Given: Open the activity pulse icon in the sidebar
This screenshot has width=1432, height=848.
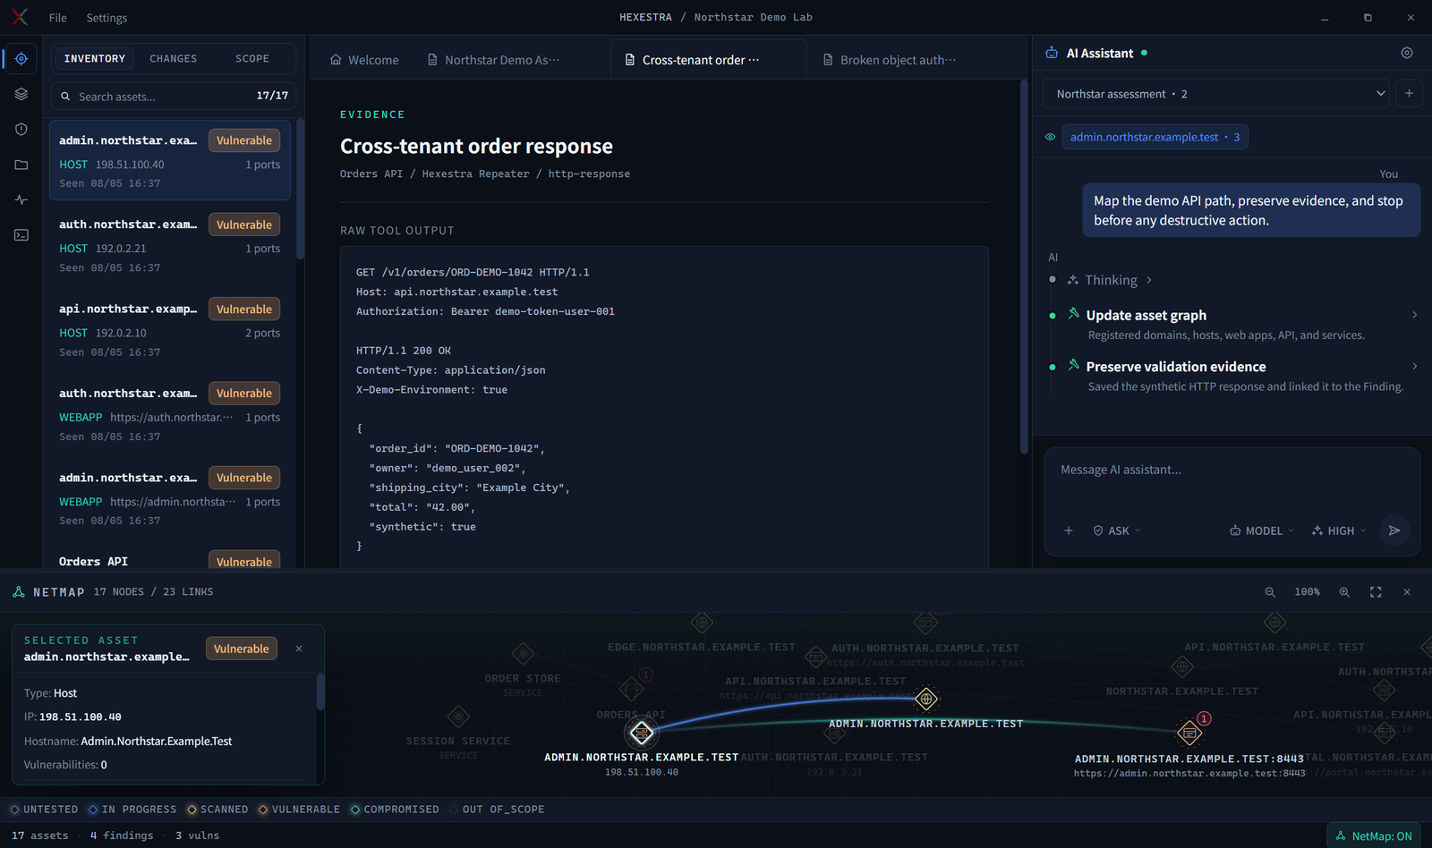Looking at the screenshot, I should click(x=21, y=199).
